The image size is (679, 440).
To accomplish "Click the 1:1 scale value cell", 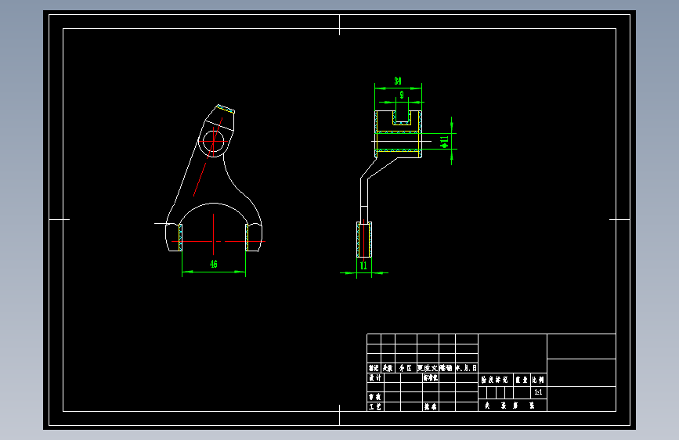I will click(x=538, y=392).
